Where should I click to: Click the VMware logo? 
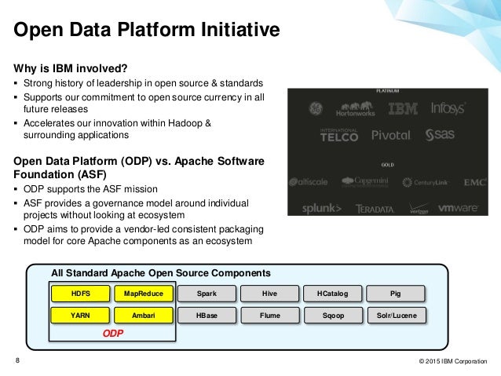[x=458, y=208]
